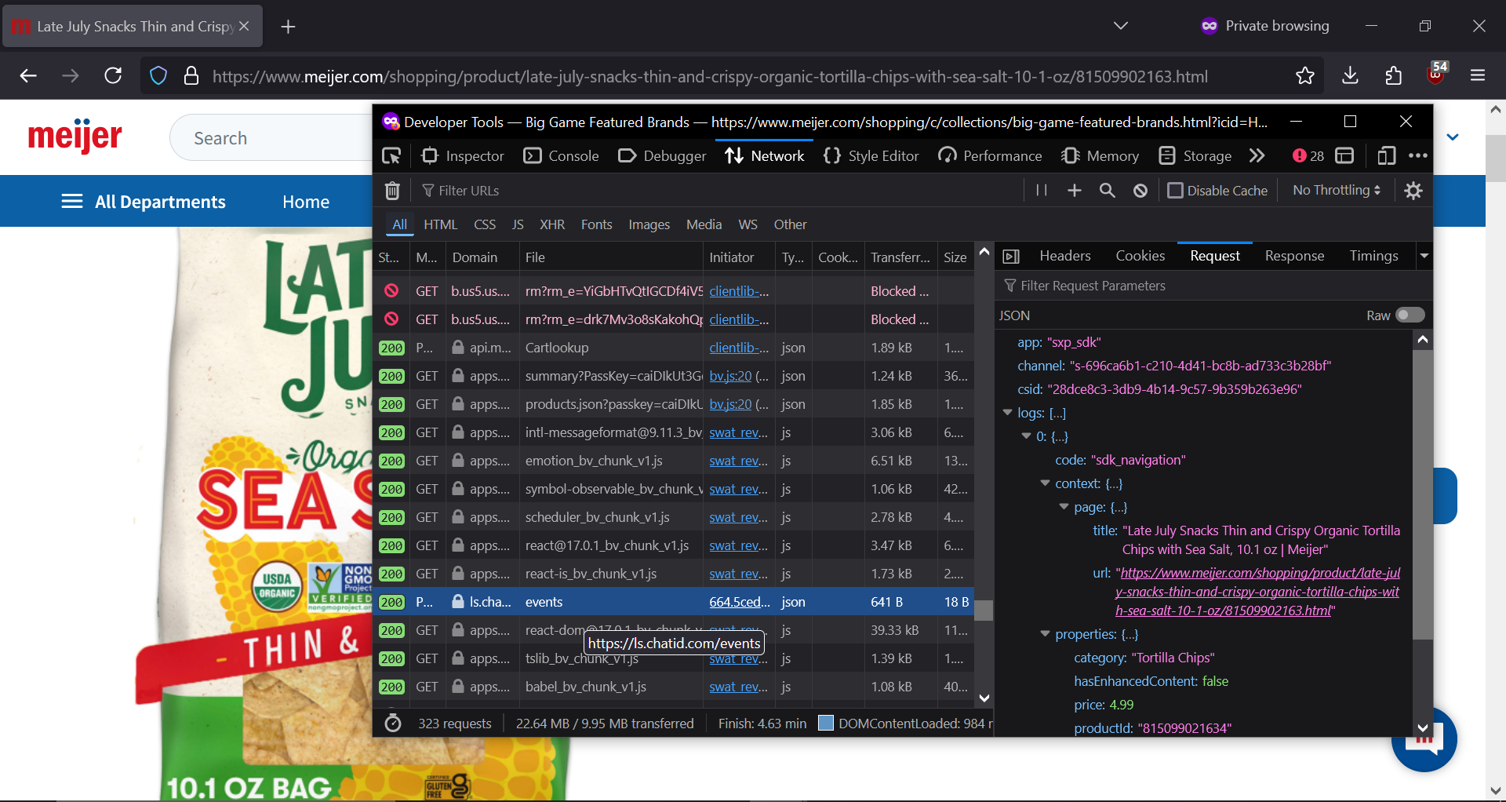
Task: Open the Console panel
Action: pos(562,156)
